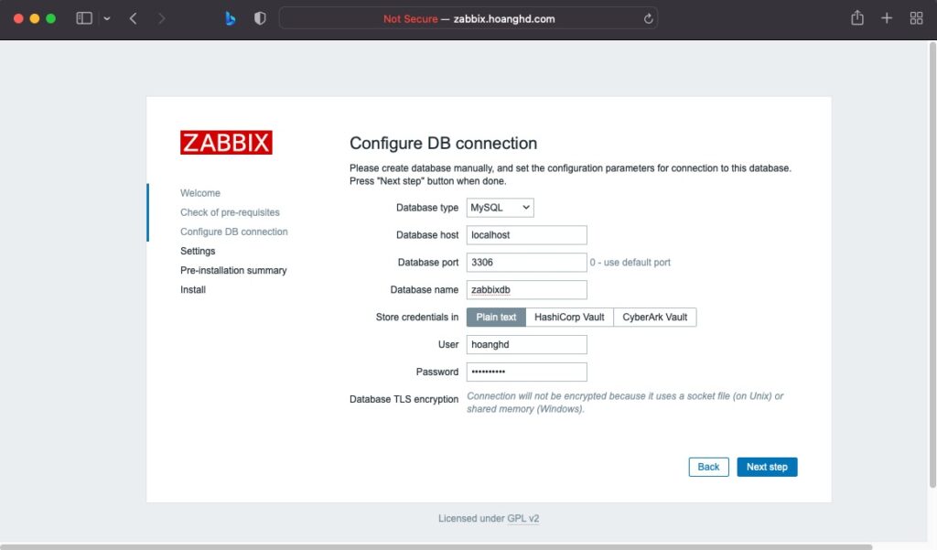Click the Share icon in the toolbar
The height and width of the screenshot is (550, 937).
coord(857,18)
